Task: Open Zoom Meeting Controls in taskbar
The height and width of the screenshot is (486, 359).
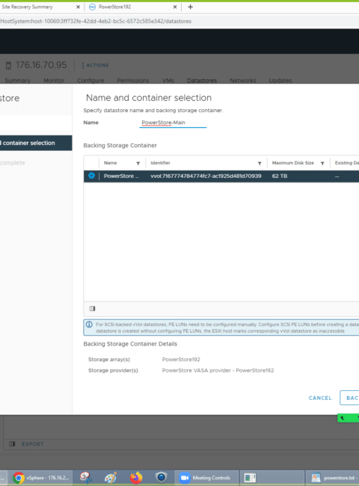Action: point(206,478)
